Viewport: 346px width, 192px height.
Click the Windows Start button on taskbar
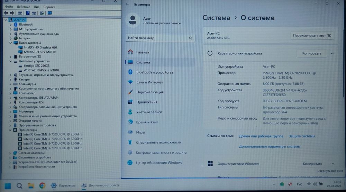[8, 186]
